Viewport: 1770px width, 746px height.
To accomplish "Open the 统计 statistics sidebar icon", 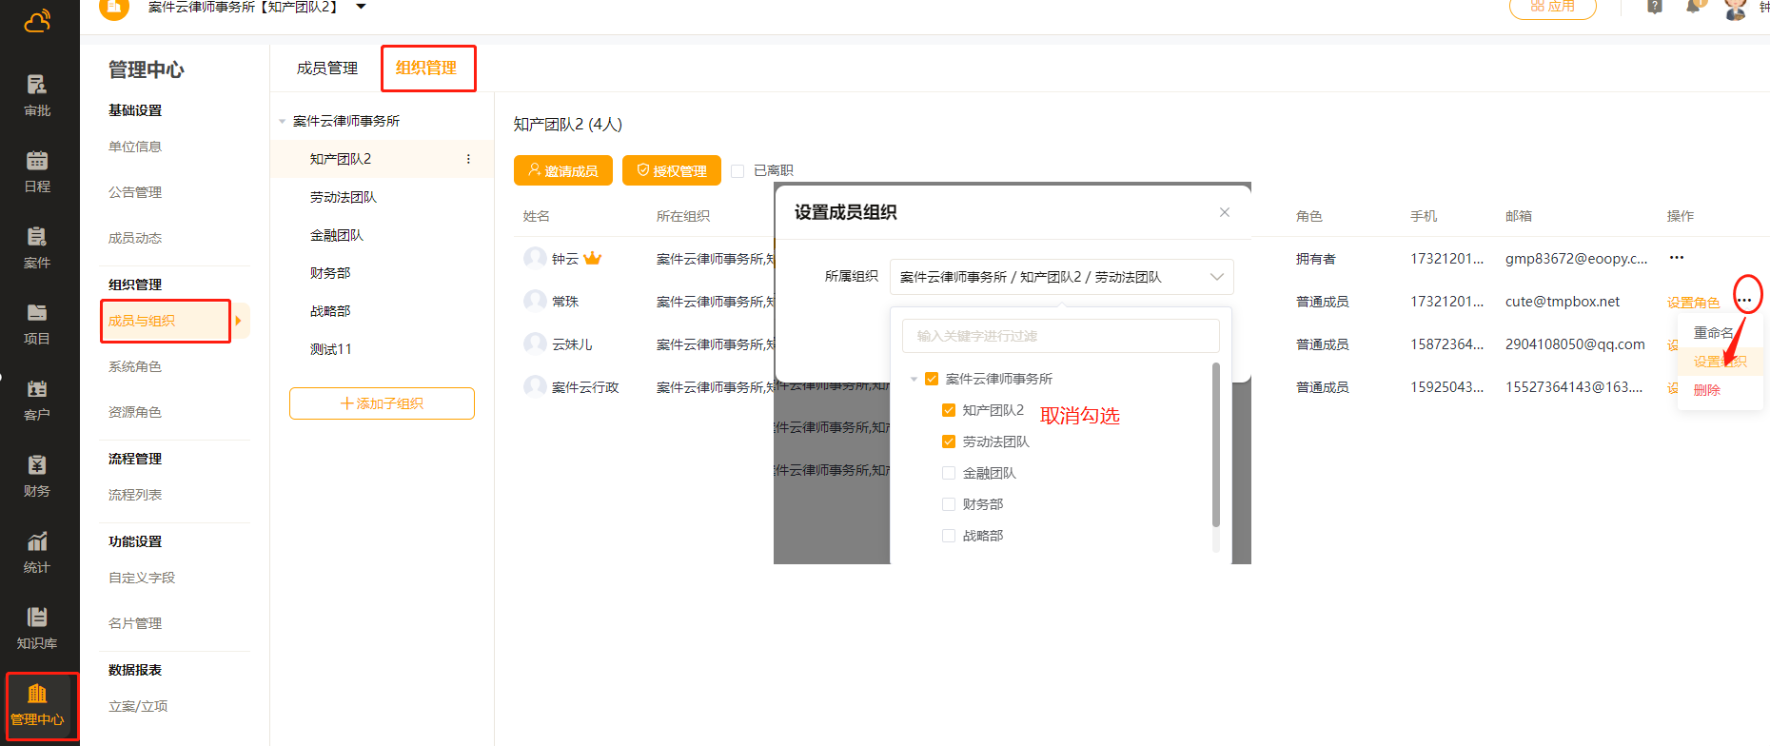I will [37, 551].
